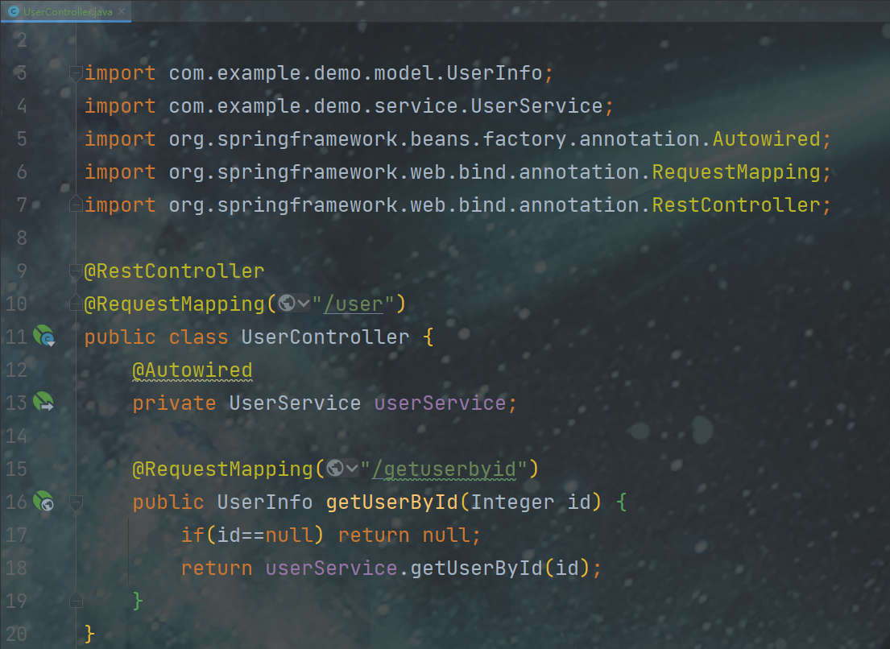Click the getUserById method name on line 16

pyautogui.click(x=391, y=502)
